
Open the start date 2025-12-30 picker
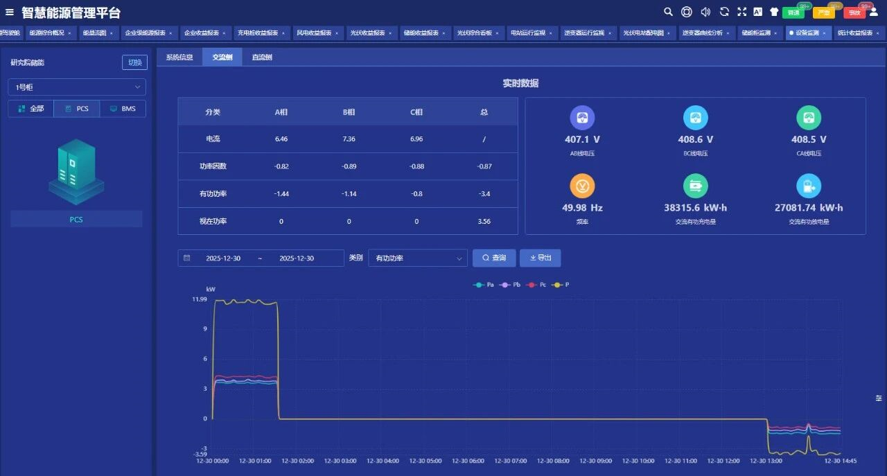click(x=223, y=258)
